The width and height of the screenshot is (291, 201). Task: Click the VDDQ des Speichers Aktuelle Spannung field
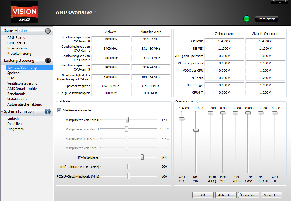pos(265,56)
